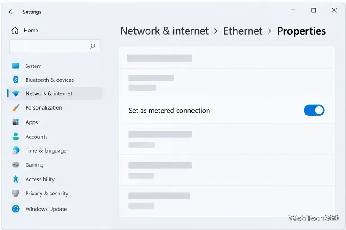Click the Privacy & security shield icon
Screen dimensions: 346x230
tap(15, 194)
